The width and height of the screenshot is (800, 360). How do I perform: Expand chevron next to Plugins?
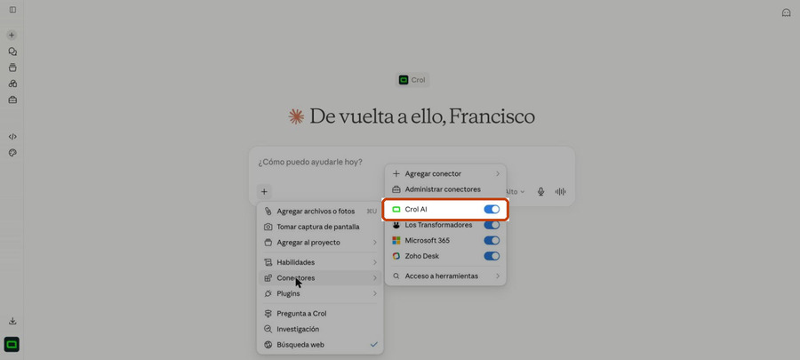click(374, 293)
